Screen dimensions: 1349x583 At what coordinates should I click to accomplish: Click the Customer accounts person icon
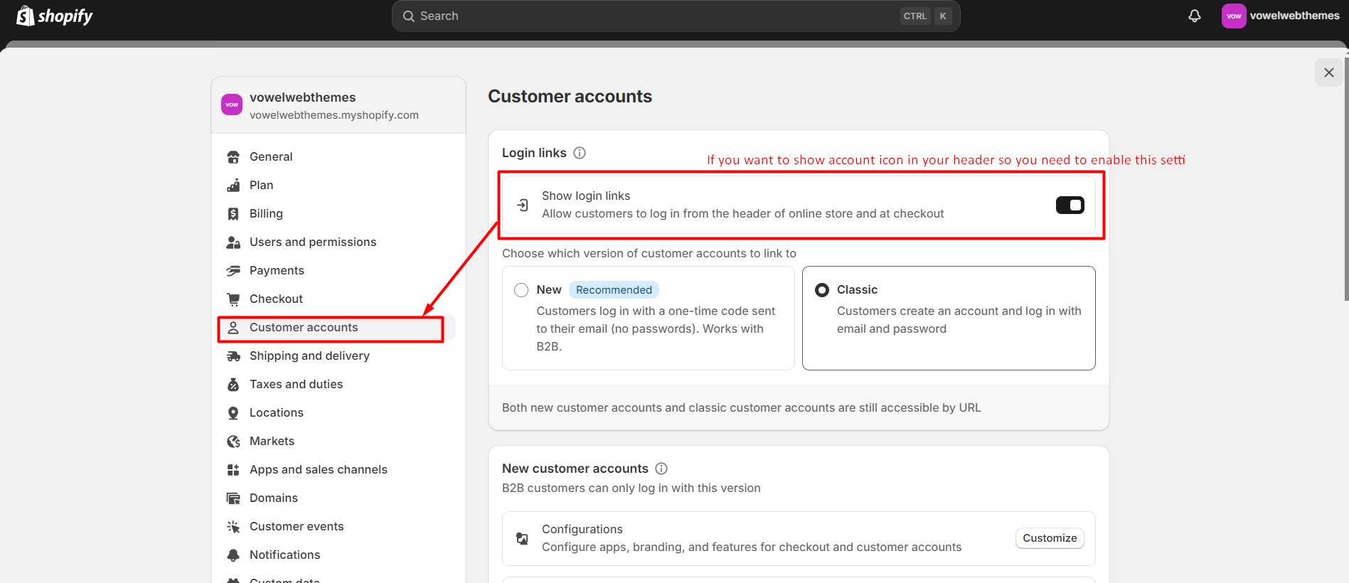point(233,328)
